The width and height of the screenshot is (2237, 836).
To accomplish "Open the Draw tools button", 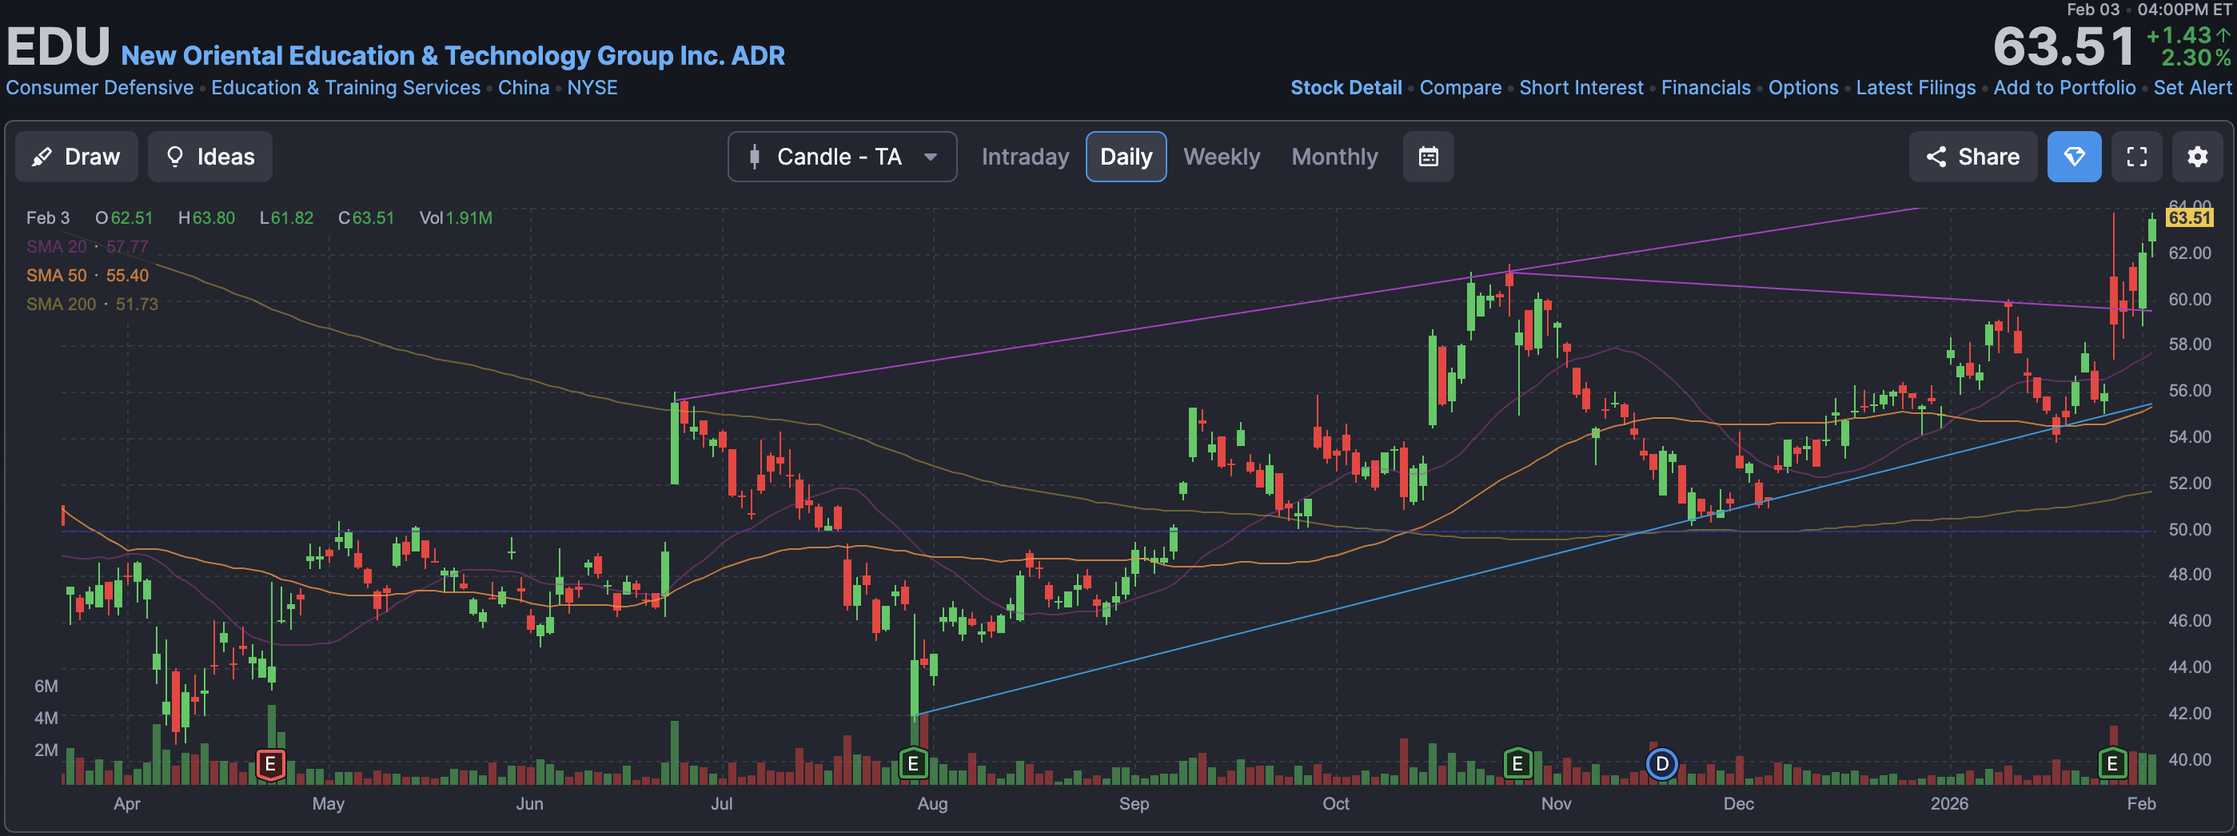I will (x=77, y=157).
